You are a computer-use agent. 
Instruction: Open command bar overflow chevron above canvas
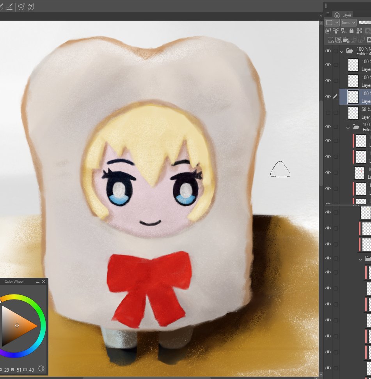pyautogui.click(x=321, y=16)
